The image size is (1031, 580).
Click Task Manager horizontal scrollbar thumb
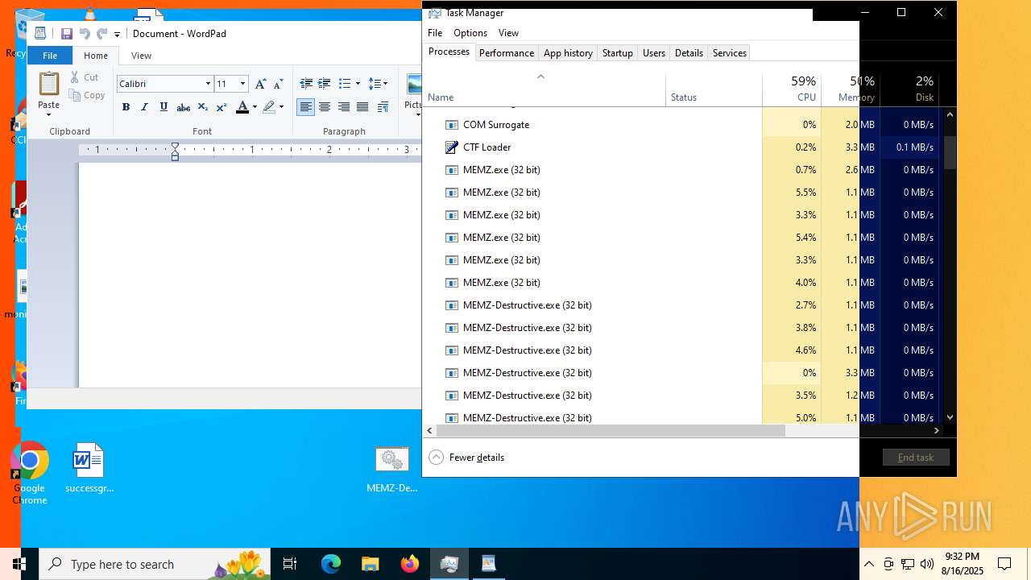click(x=611, y=431)
